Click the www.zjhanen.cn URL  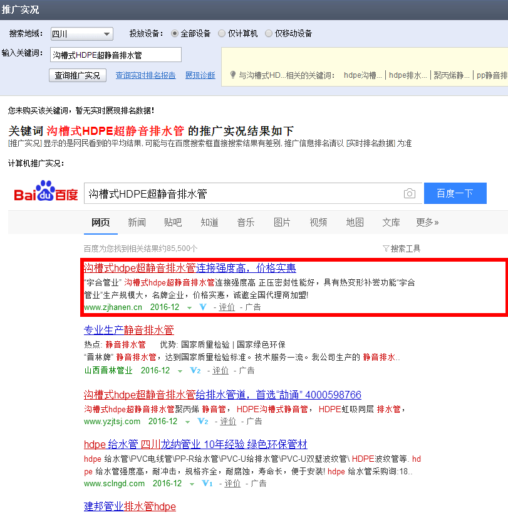coord(113,307)
